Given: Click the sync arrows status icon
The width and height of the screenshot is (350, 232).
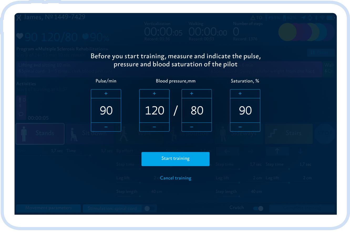Looking at the screenshot, I should tap(310, 18).
